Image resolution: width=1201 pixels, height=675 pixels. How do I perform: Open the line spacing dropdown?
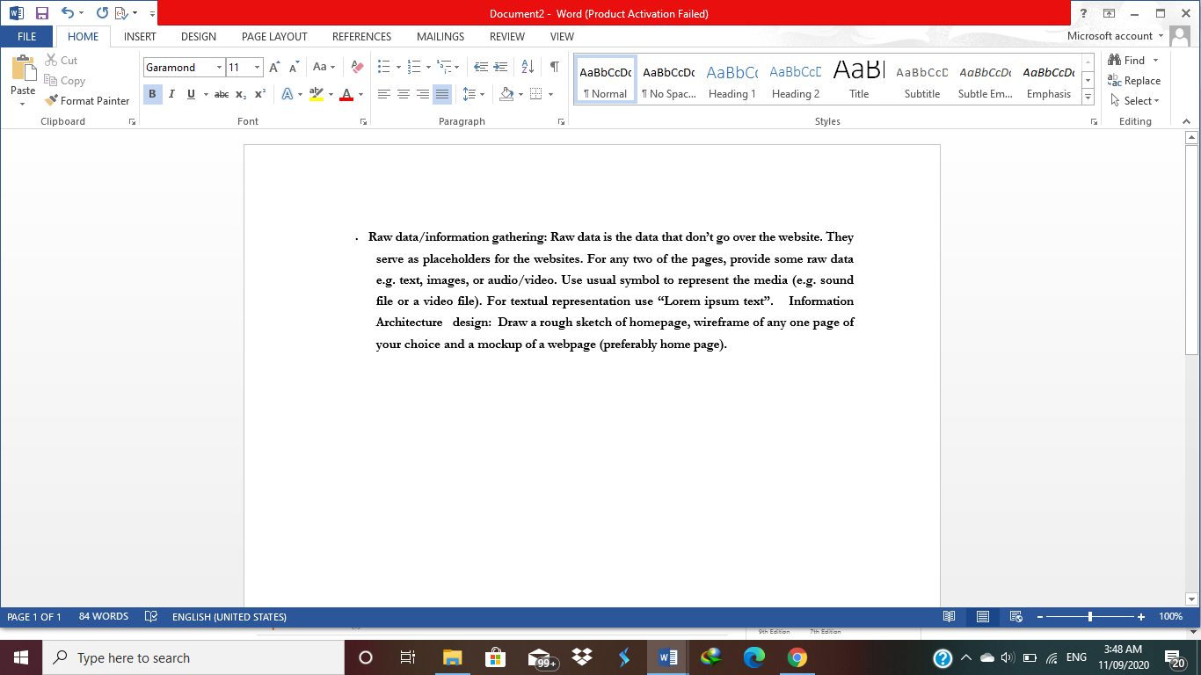click(x=474, y=94)
